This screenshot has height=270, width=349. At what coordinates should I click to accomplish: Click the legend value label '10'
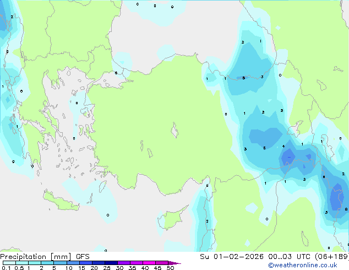[69, 268]
